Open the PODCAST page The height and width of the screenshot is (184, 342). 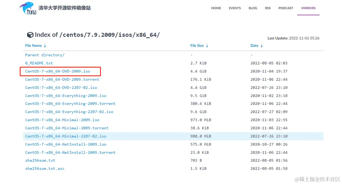pos(286,8)
